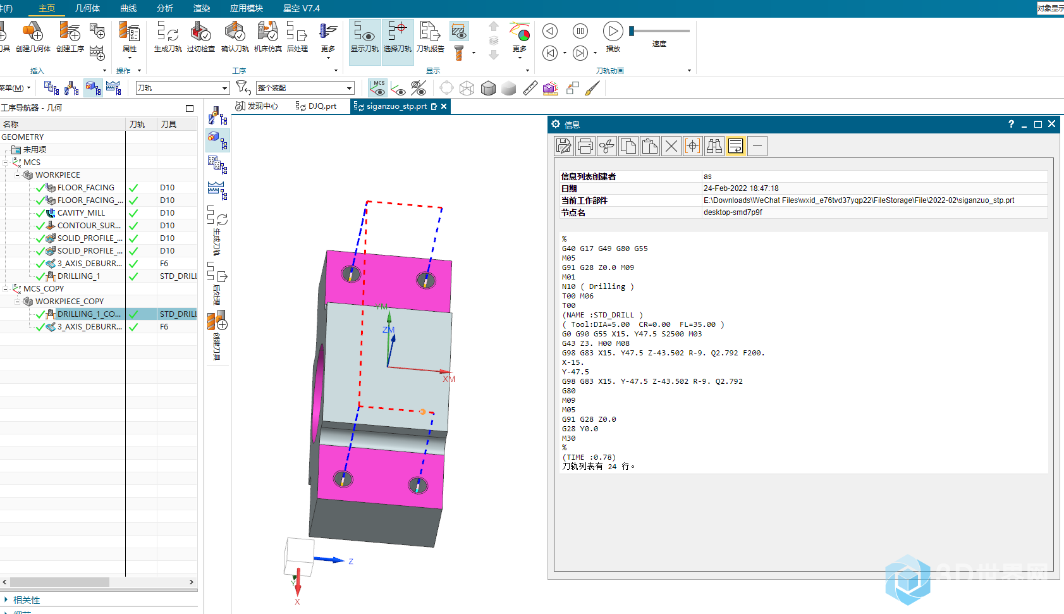Screen dimensions: 1064x614
Task: Open the 分析 ribbon tab
Action: point(165,8)
